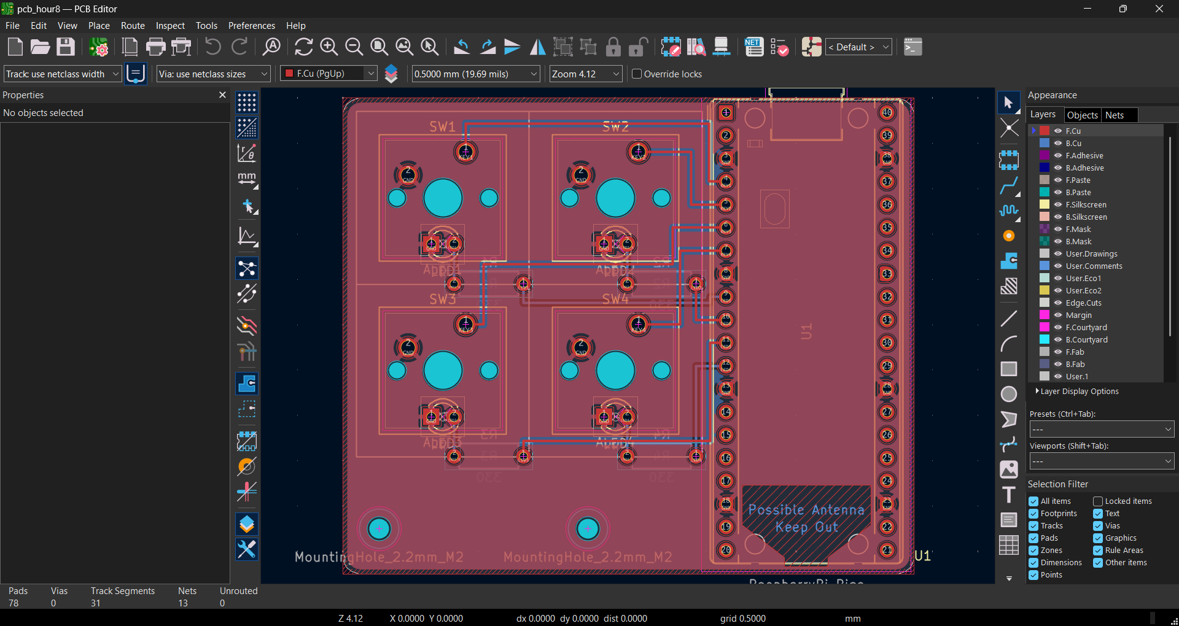
Task: Toggle Override locks checkbox
Action: (x=637, y=74)
